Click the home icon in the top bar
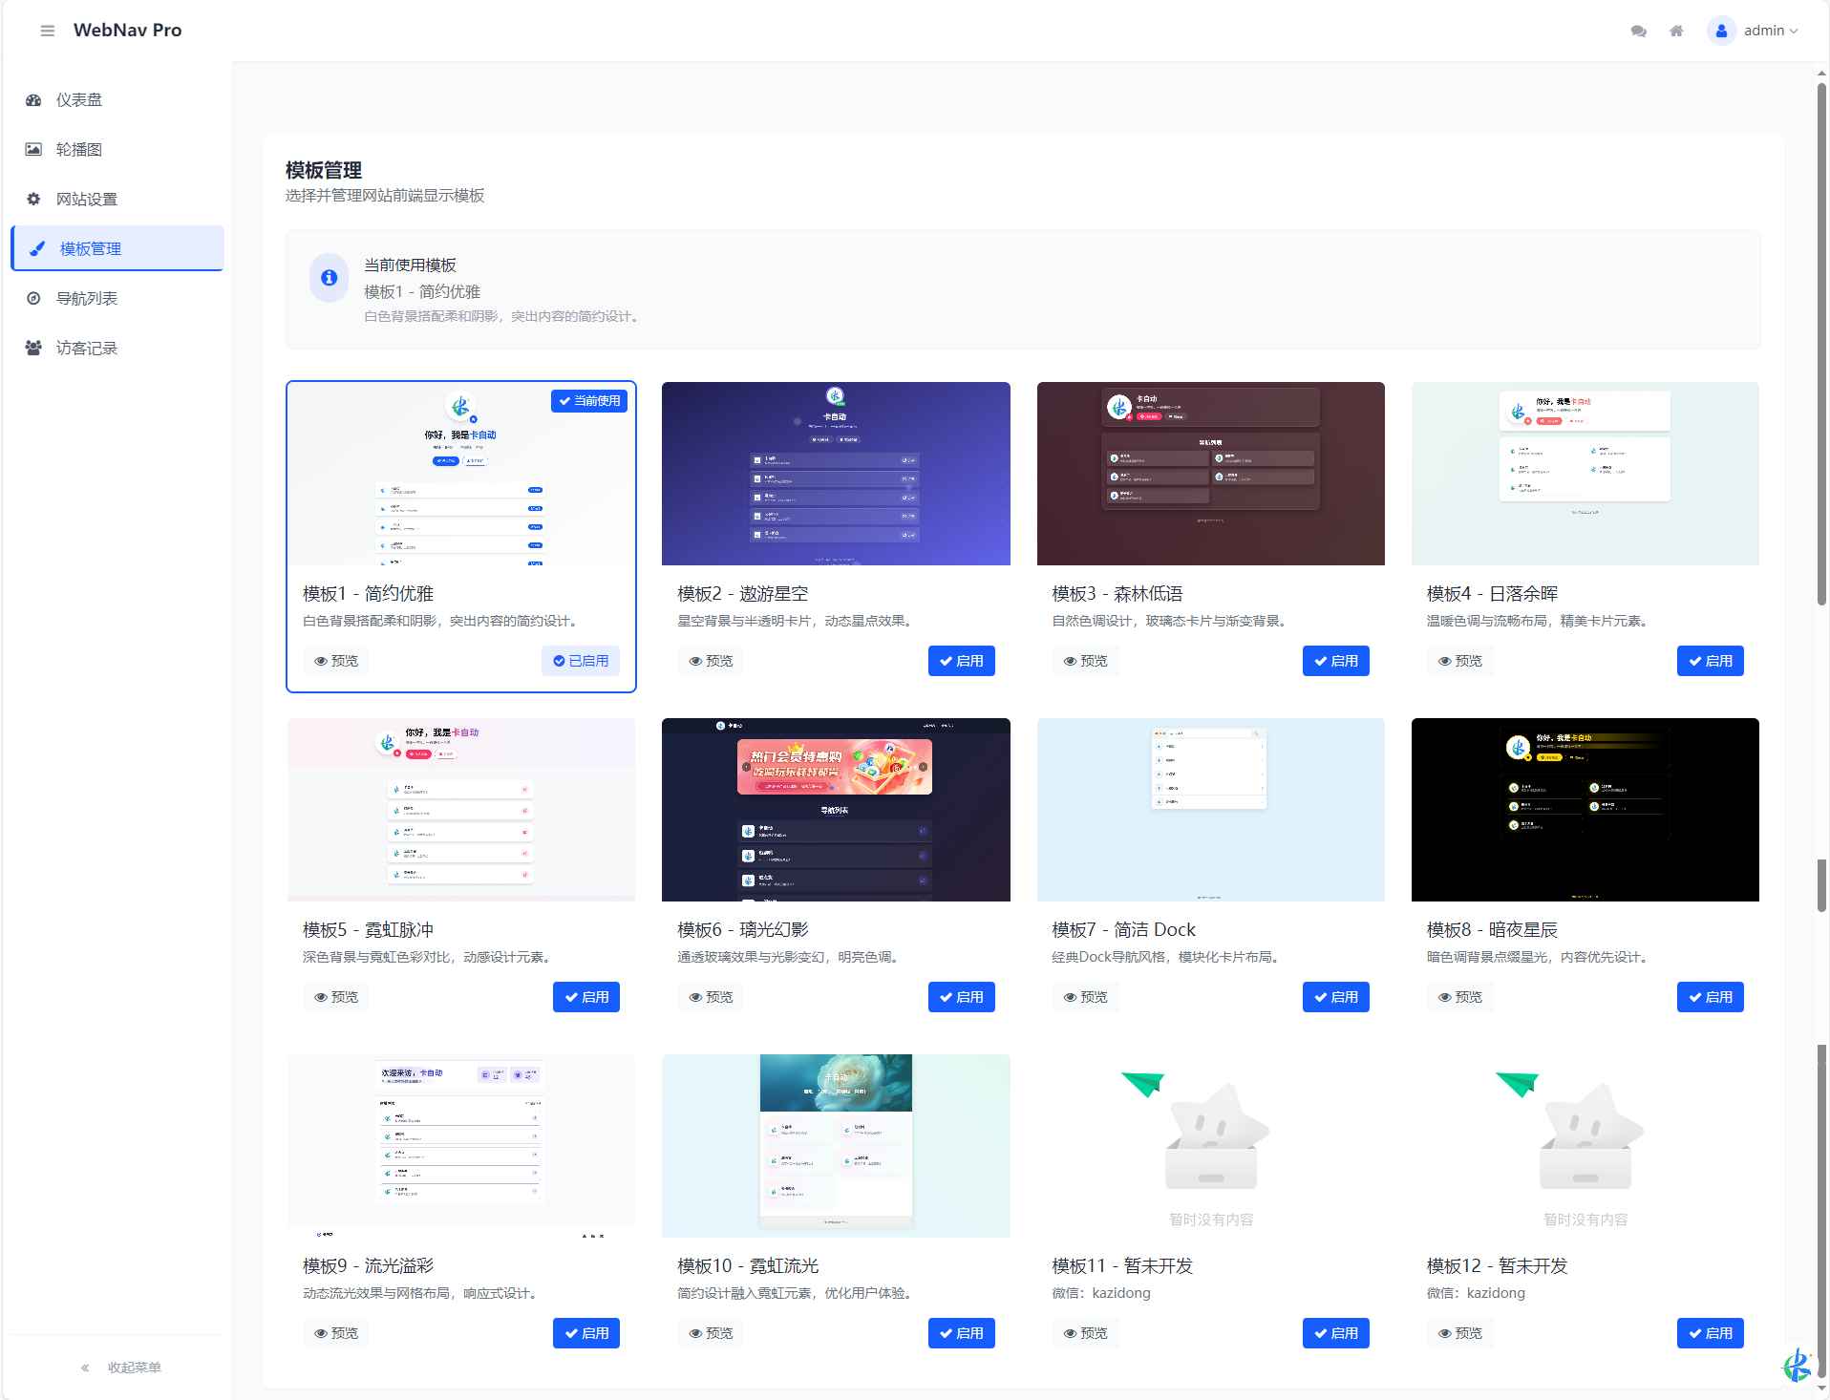 (1677, 30)
